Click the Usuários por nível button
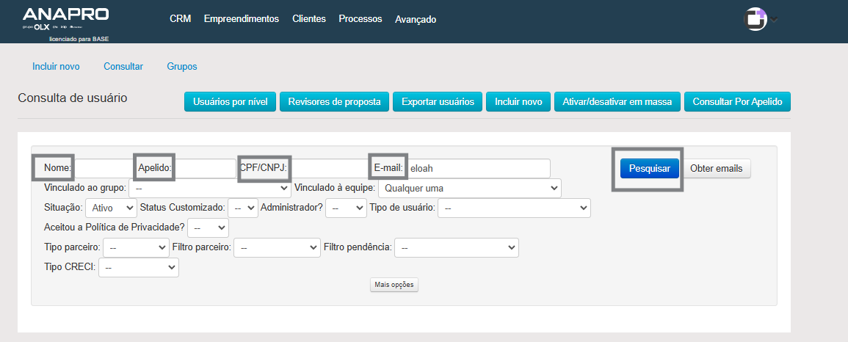This screenshot has width=848, height=342. (x=230, y=102)
